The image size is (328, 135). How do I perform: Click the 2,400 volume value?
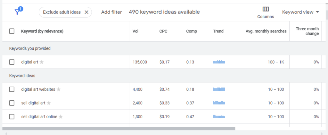137,103
